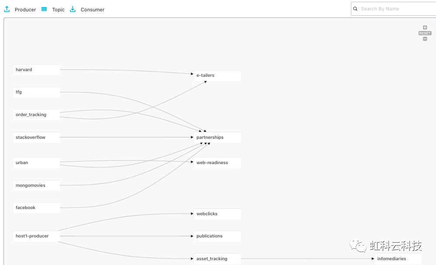The height and width of the screenshot is (265, 436).
Task: Select the harvard producer node
Action: click(36, 70)
